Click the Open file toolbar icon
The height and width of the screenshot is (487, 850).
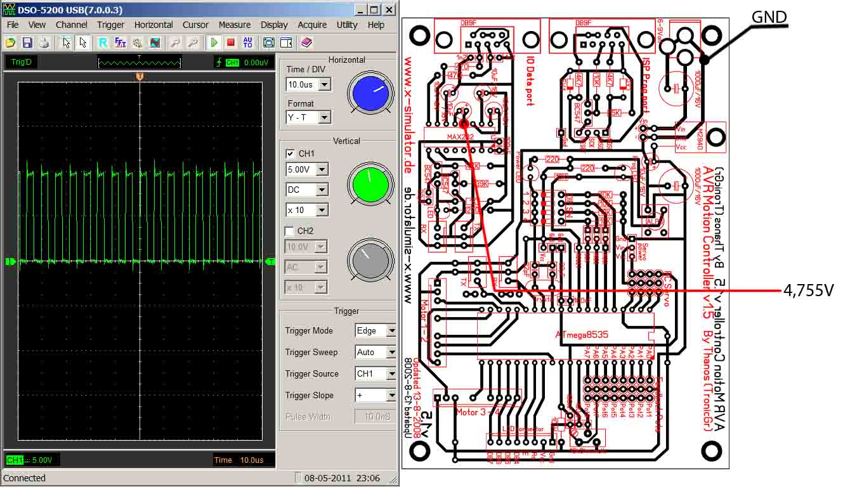coord(10,42)
